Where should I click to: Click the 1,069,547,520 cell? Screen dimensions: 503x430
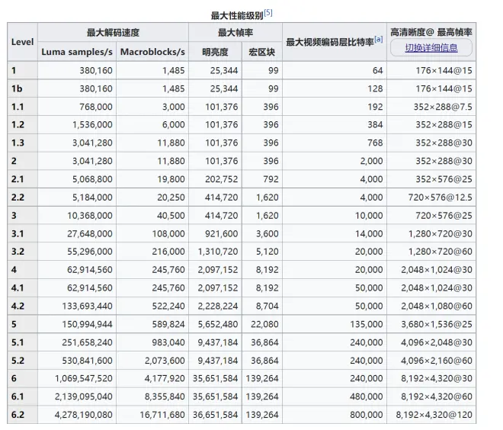[77, 378]
